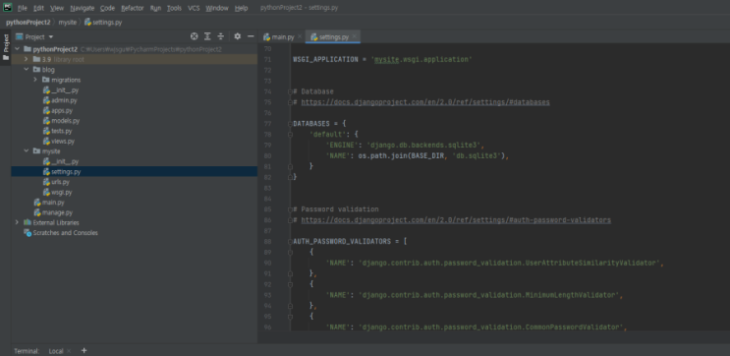Select wsgi.py file
The width and height of the screenshot is (730, 356).
click(58, 193)
